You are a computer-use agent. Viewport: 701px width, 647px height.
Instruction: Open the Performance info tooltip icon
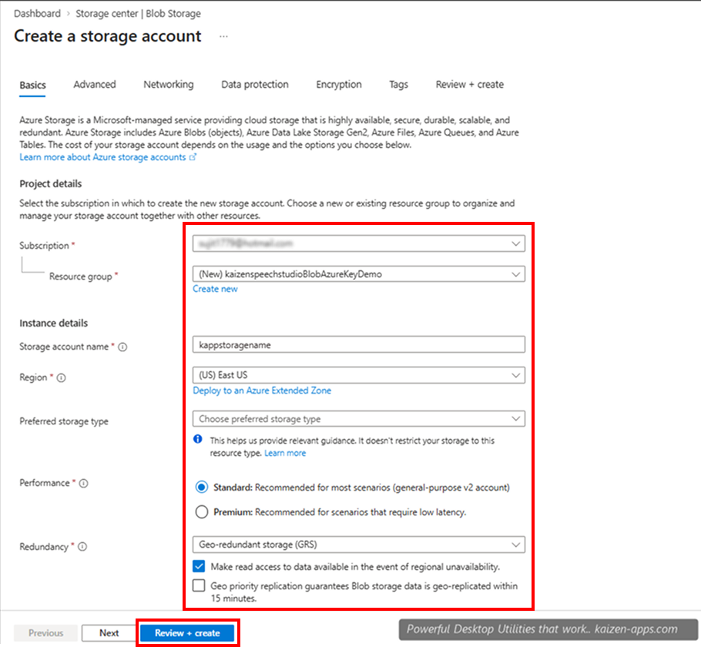tap(84, 483)
